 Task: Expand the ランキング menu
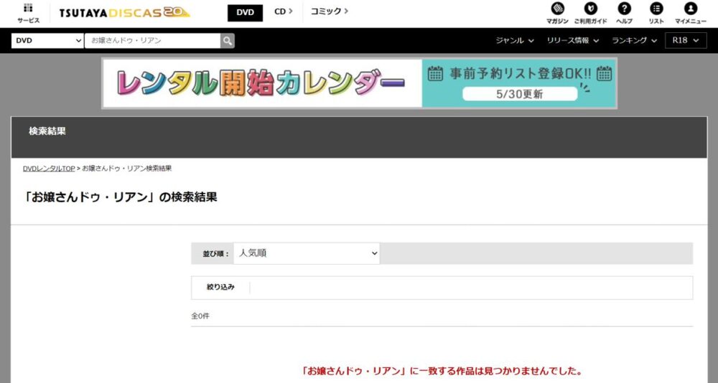pyautogui.click(x=634, y=40)
